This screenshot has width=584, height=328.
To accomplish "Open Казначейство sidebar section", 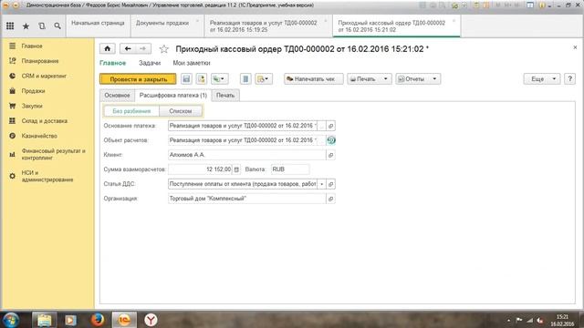I will (39, 136).
